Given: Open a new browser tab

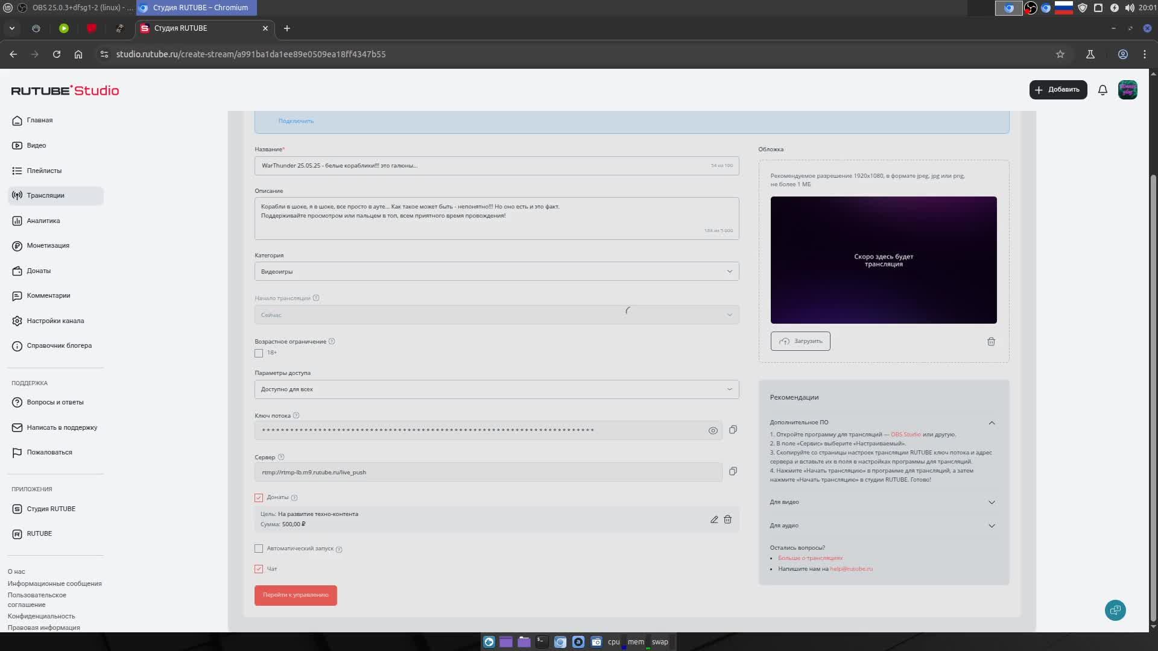Looking at the screenshot, I should coord(287,28).
